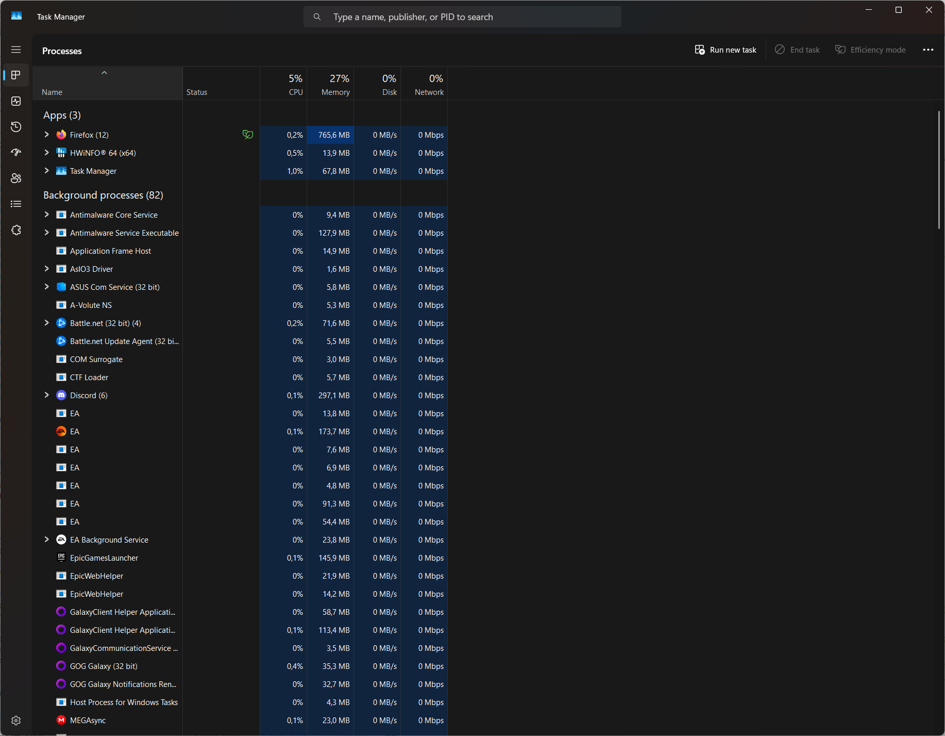
Task: Open Settings gear in sidebar
Action: click(16, 721)
